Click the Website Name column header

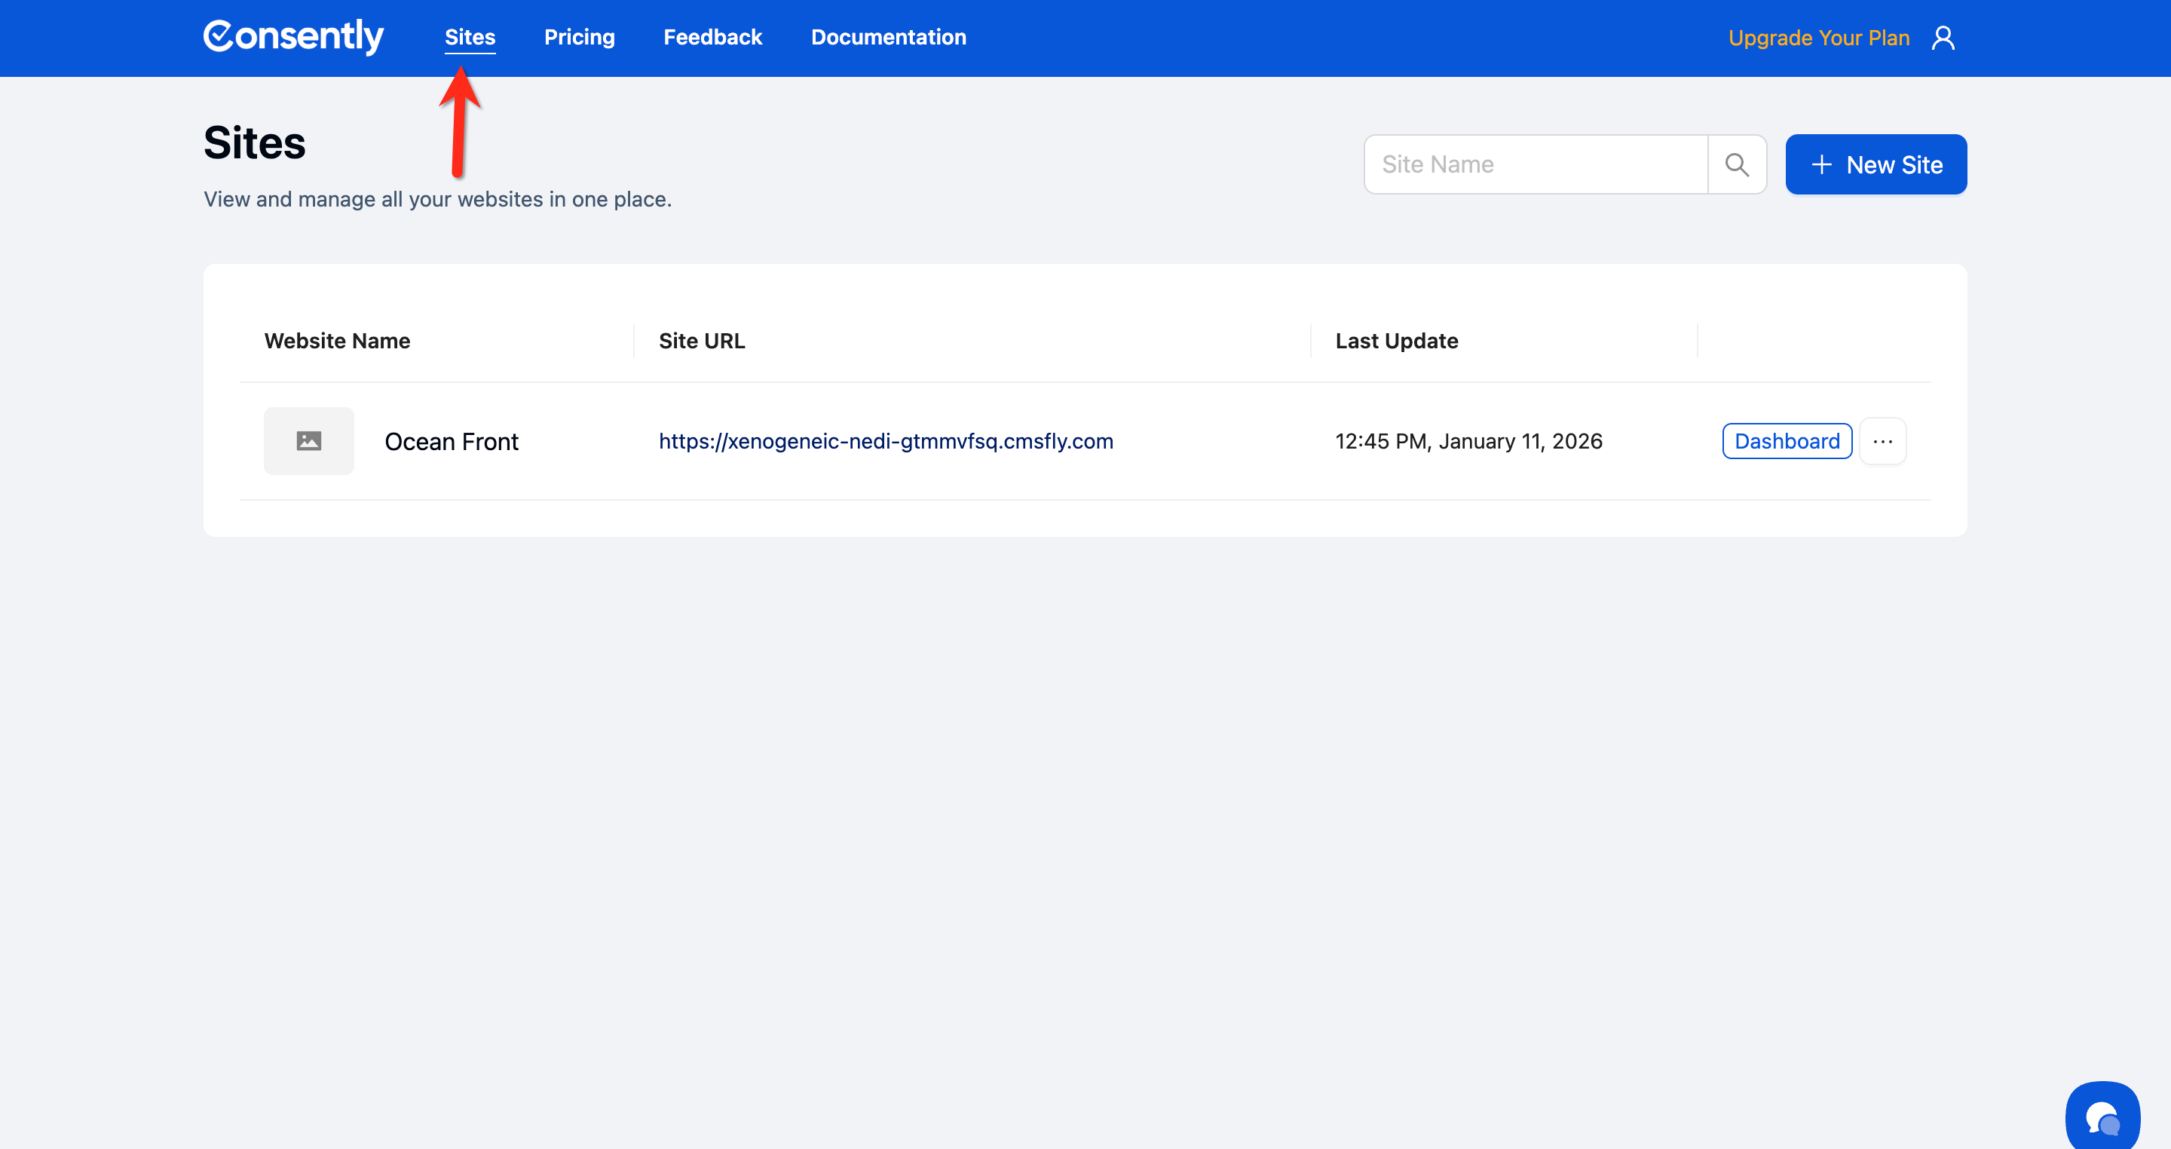click(337, 341)
